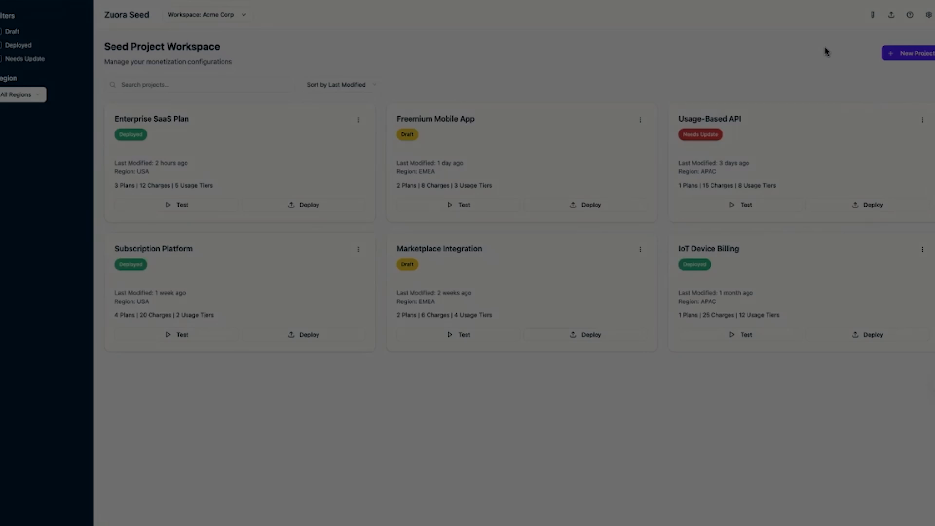This screenshot has height=526, width=935.
Task: Open the options menu on Usage-Based API card
Action: click(922, 120)
